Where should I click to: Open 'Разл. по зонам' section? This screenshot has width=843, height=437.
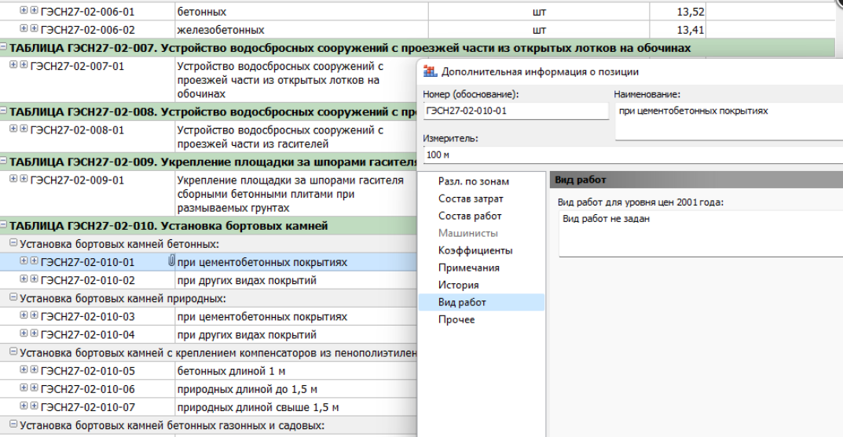pyautogui.click(x=473, y=181)
